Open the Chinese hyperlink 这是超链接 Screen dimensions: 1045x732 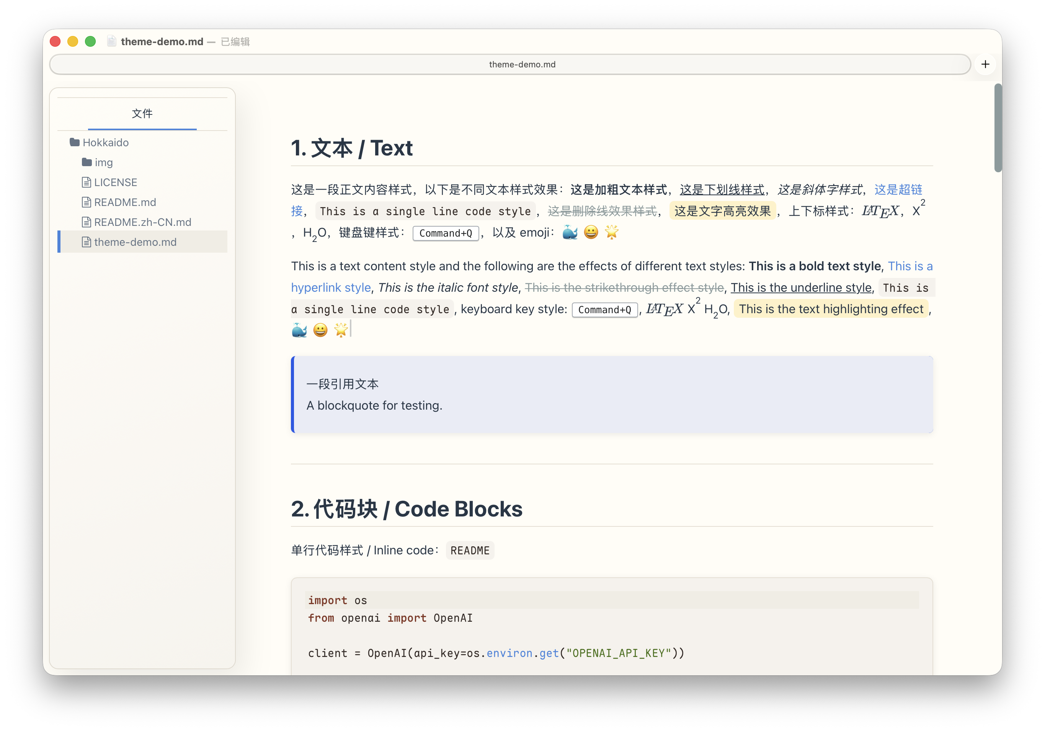pyautogui.click(x=898, y=190)
